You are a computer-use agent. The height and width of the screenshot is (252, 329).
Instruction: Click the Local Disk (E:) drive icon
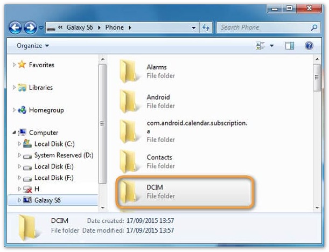(x=27, y=167)
